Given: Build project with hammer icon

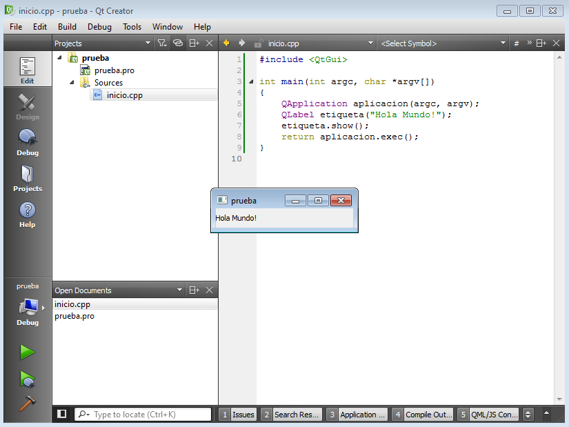Looking at the screenshot, I should pyautogui.click(x=27, y=404).
